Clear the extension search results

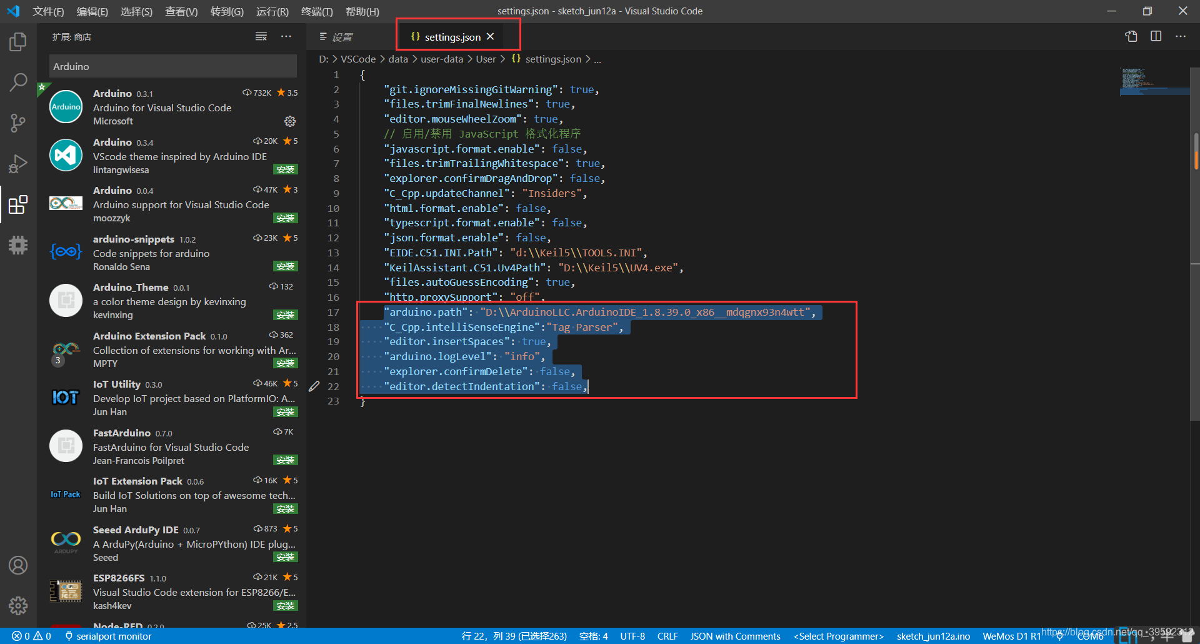pyautogui.click(x=261, y=36)
